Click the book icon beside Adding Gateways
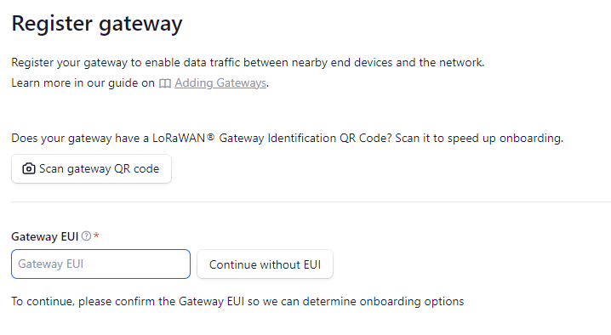The height and width of the screenshot is (335, 611). click(165, 83)
